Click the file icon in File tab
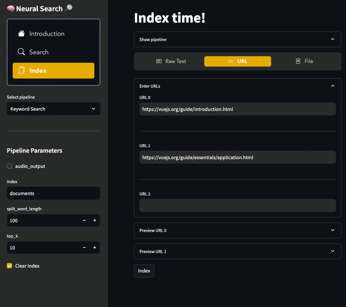 (x=298, y=61)
